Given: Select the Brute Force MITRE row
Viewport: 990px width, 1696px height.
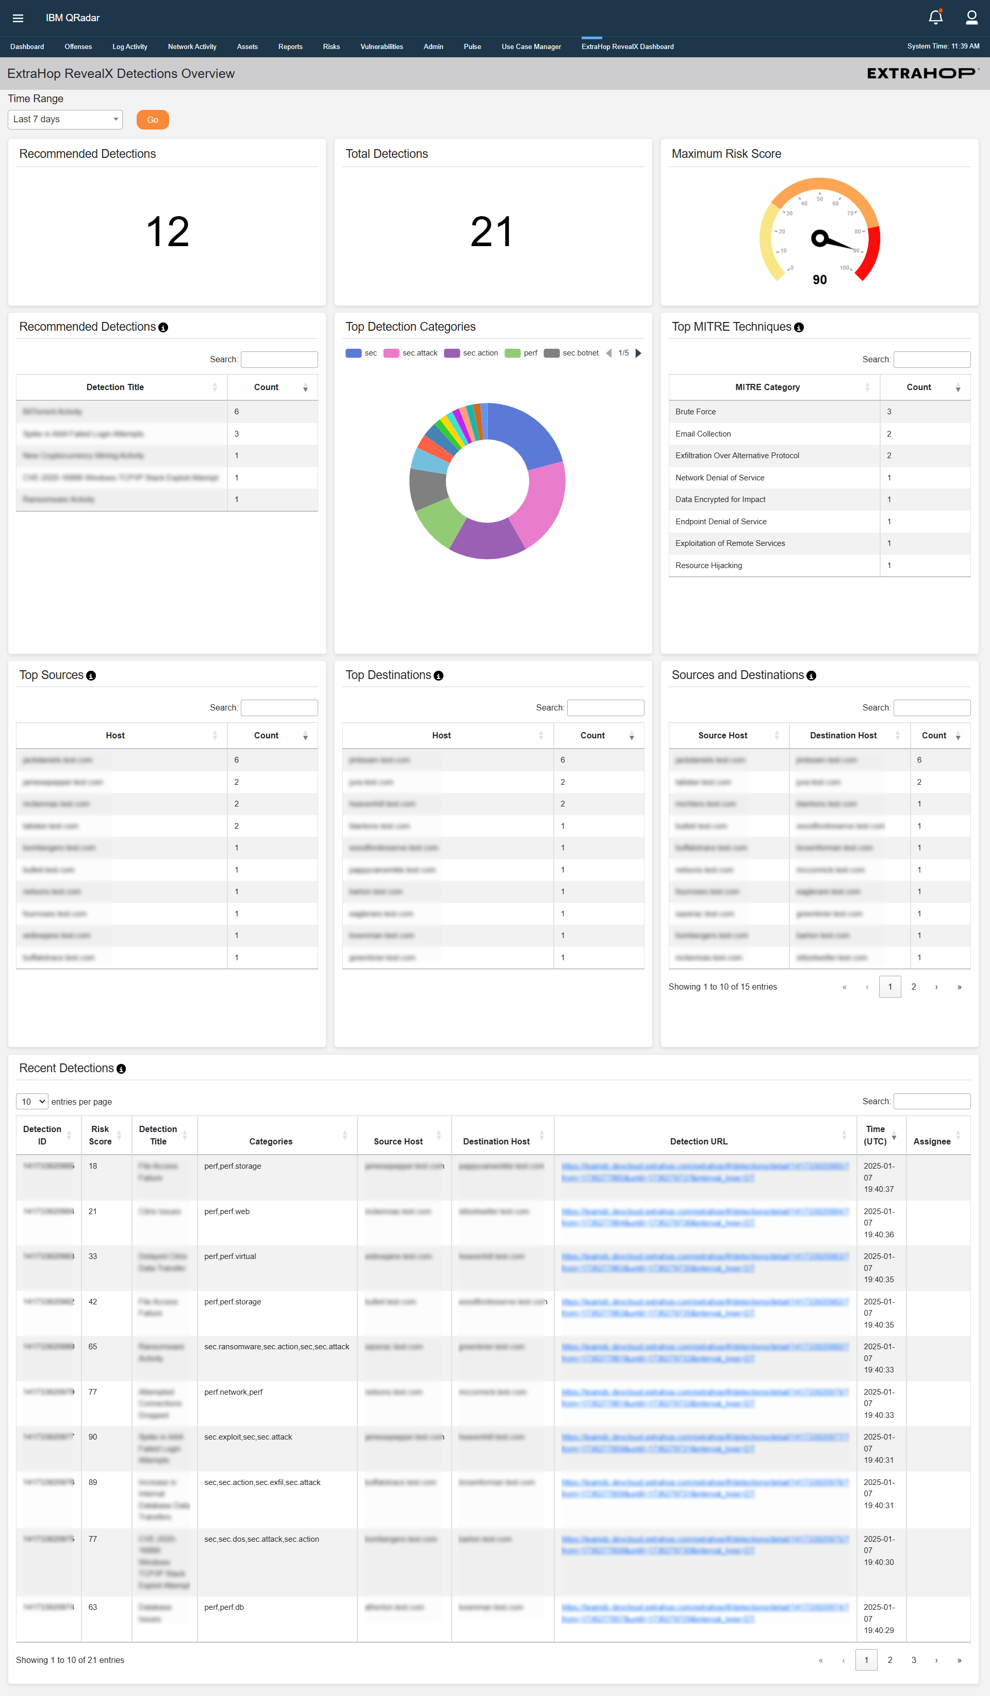Looking at the screenshot, I should tap(819, 412).
